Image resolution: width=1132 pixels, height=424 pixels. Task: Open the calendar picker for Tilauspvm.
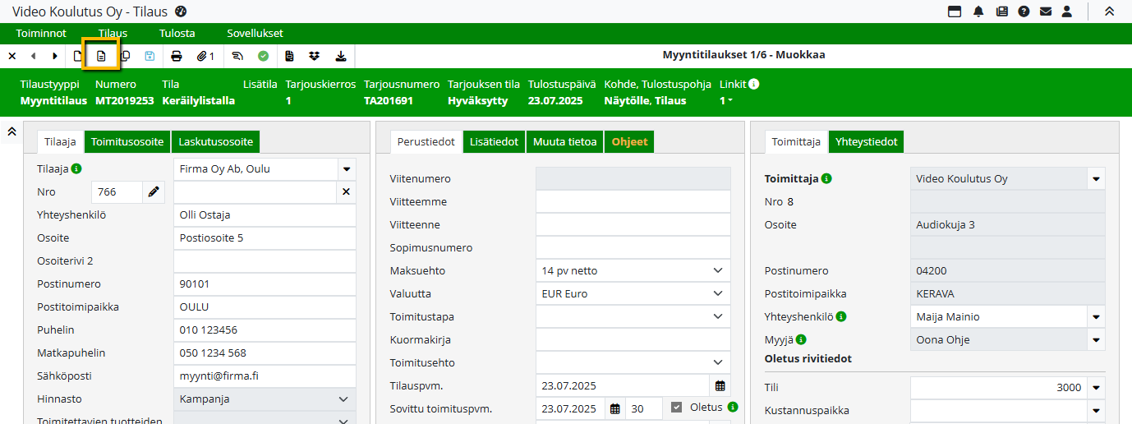tap(720, 385)
